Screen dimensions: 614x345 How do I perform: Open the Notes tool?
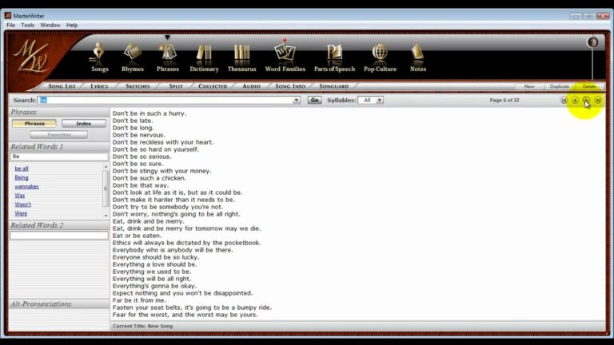point(418,57)
